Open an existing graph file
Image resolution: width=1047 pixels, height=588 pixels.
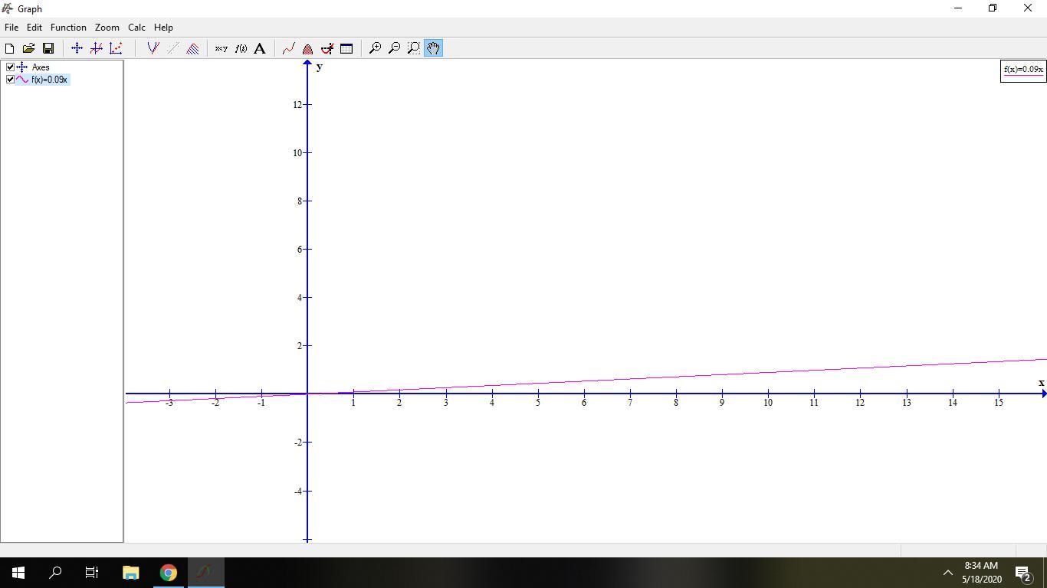(x=28, y=48)
